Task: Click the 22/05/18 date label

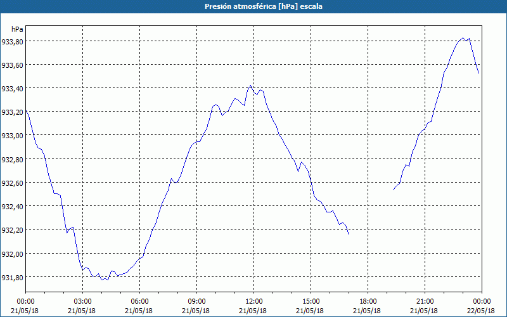Action: (x=481, y=311)
